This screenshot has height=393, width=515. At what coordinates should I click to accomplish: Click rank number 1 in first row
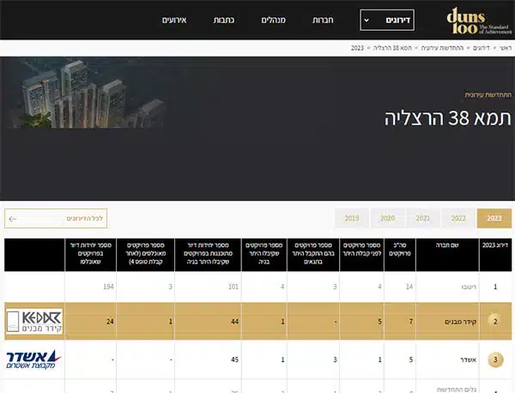click(495, 287)
